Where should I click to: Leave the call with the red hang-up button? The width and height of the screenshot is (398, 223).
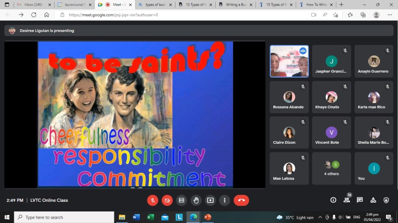(241, 200)
